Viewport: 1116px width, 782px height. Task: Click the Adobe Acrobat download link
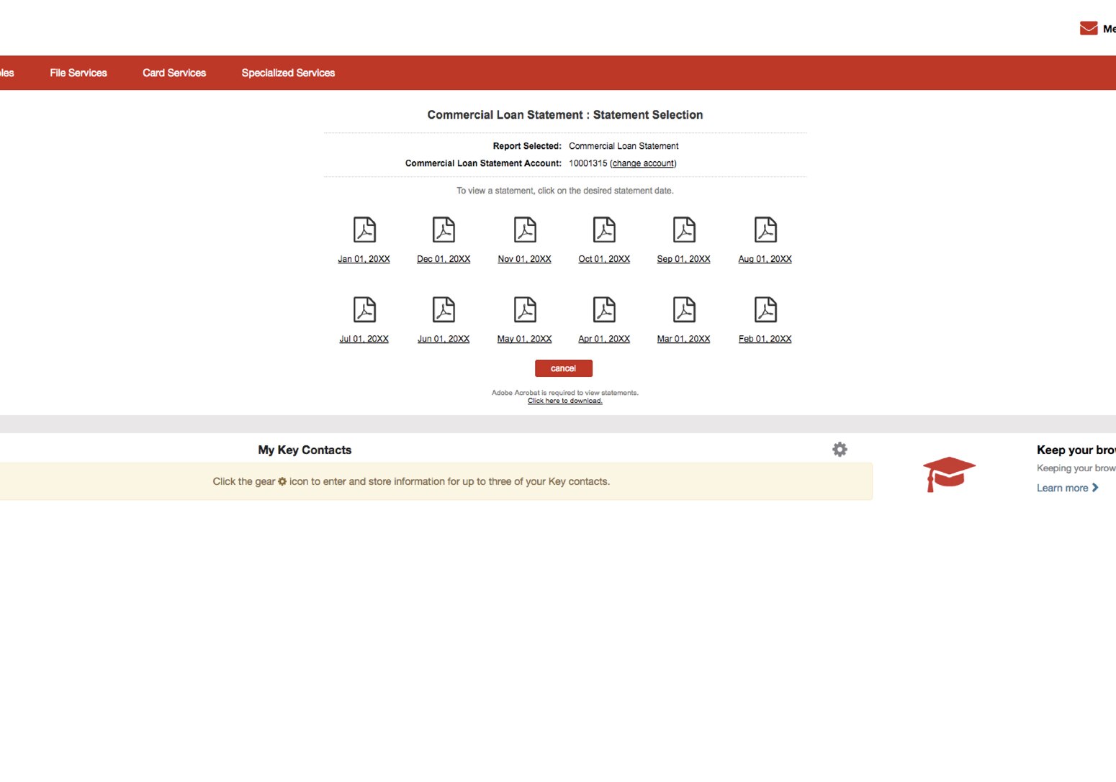[564, 401]
